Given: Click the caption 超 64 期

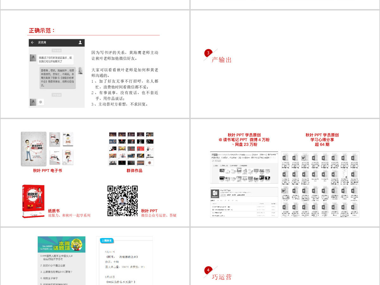Looking at the screenshot, I should coord(322,144).
